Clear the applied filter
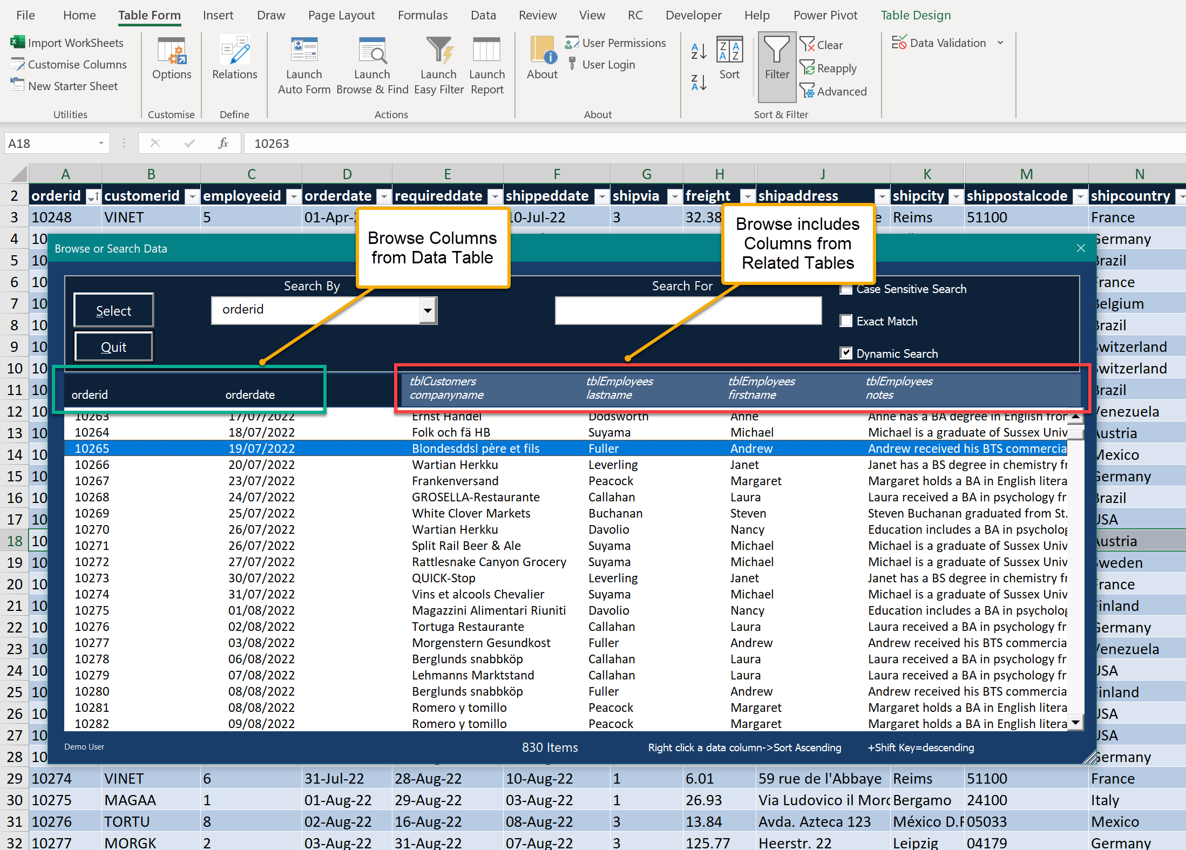Screen dimensions: 1186x850 821,45
